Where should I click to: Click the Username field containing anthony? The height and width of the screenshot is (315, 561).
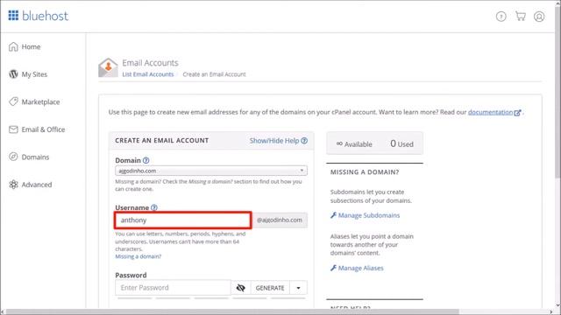coord(183,220)
